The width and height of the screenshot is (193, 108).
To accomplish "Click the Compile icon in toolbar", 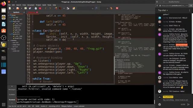I will coord(56,8).
